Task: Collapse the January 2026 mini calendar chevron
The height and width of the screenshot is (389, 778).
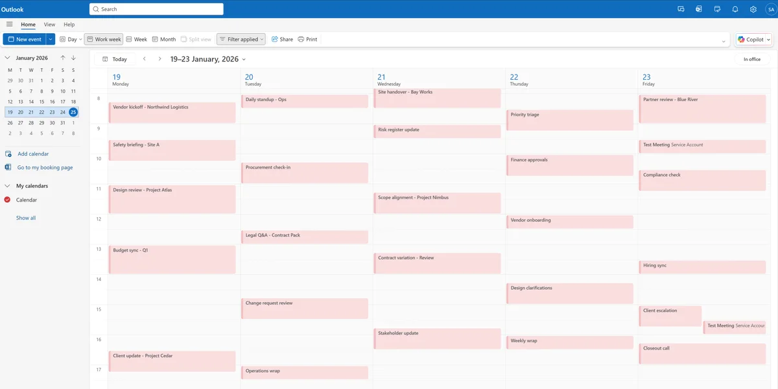Action: [x=7, y=57]
